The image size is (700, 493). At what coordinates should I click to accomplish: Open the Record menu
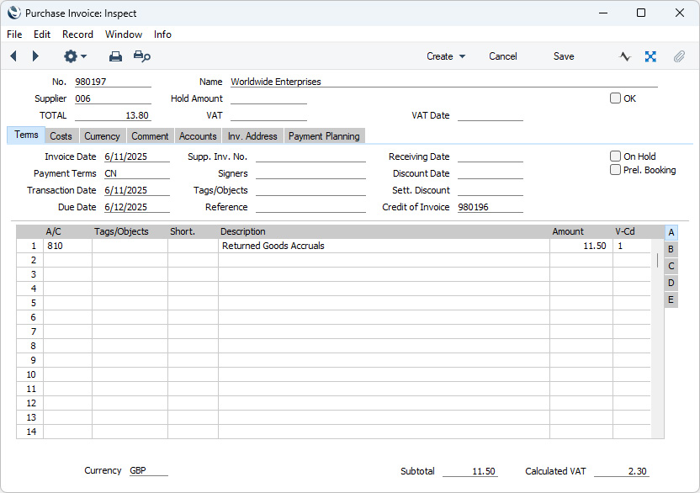tap(77, 34)
